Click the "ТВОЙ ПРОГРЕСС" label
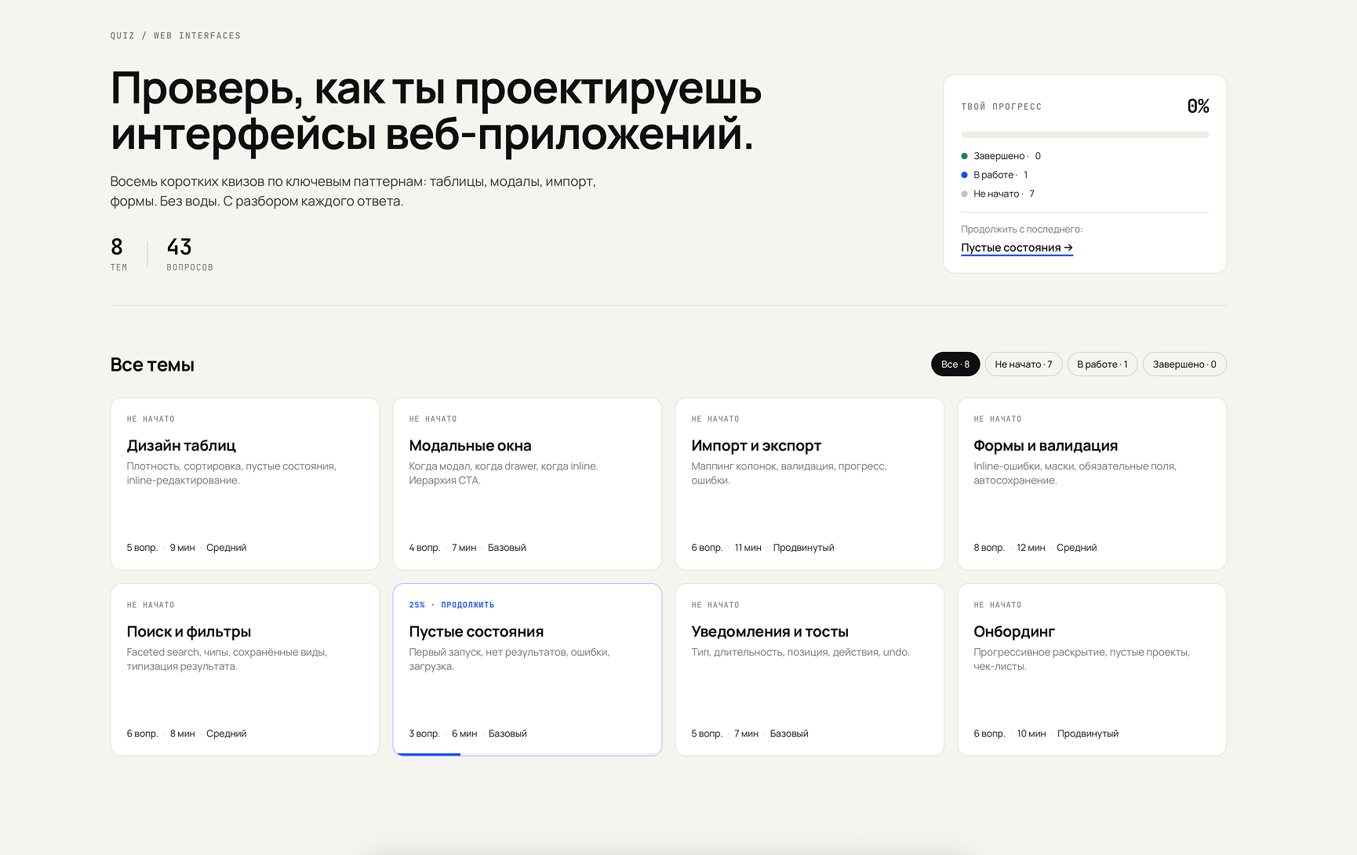Viewport: 1357px width, 855px height. click(1002, 107)
